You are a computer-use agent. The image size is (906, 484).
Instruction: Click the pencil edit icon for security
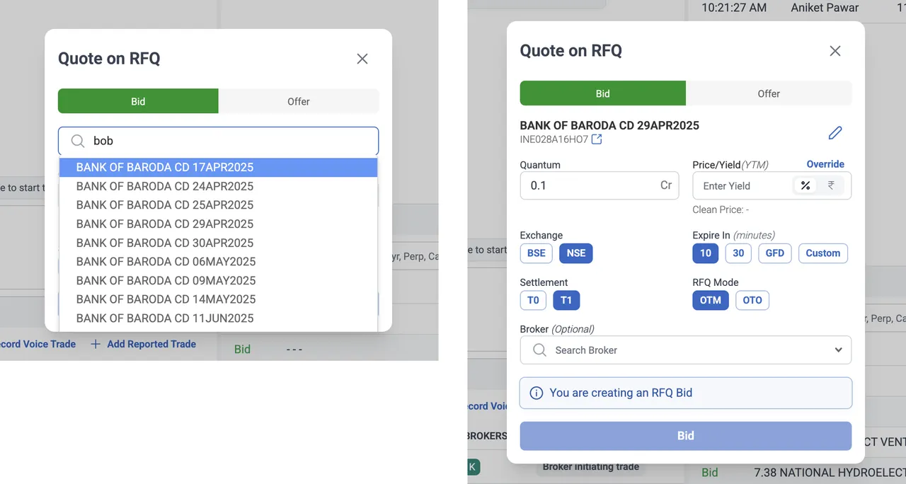point(835,132)
